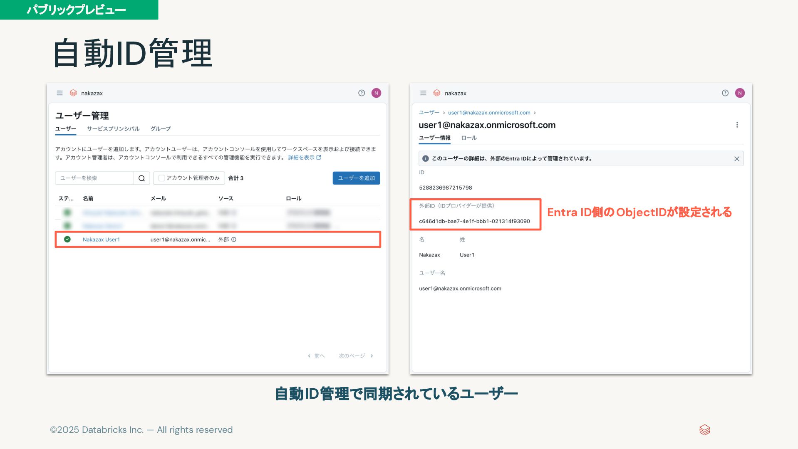Screen dimensions: 798x449
Task: Click info icon in Entra ID banner
Action: point(425,159)
